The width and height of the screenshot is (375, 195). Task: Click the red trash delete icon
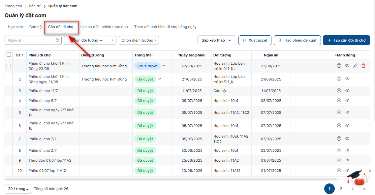363,66
